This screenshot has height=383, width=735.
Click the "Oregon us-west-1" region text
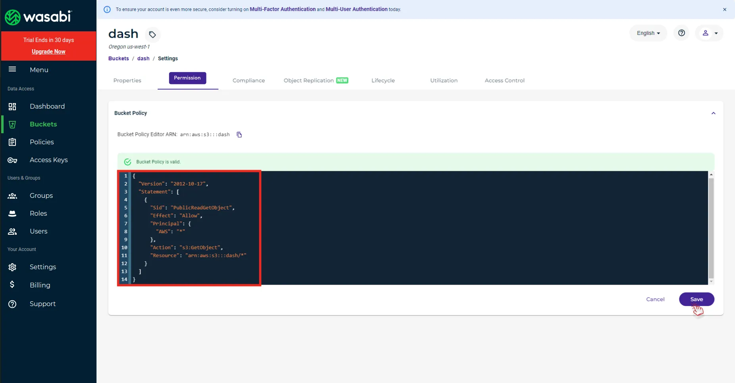point(129,47)
